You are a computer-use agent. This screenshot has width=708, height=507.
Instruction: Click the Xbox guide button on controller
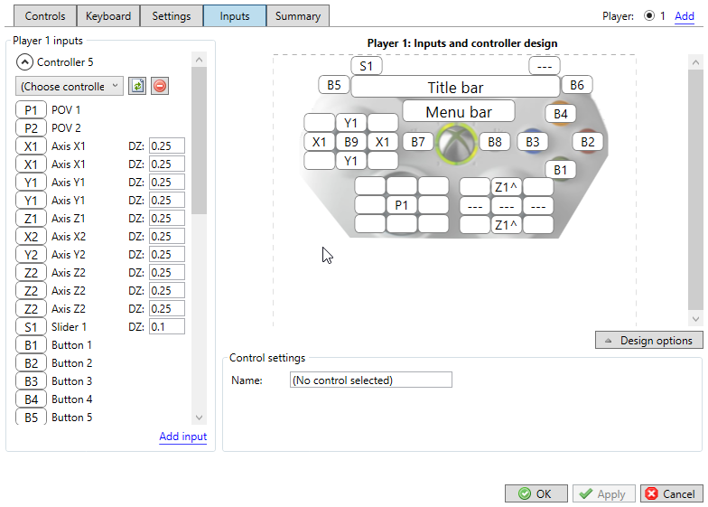coord(455,143)
